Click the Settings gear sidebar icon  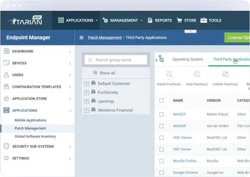[6, 158]
